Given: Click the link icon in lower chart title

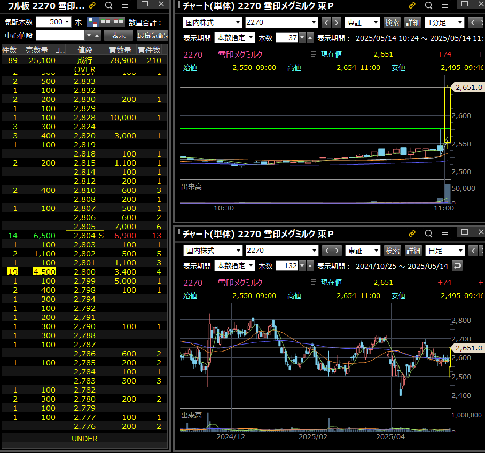Looking at the screenshot, I should [412, 233].
